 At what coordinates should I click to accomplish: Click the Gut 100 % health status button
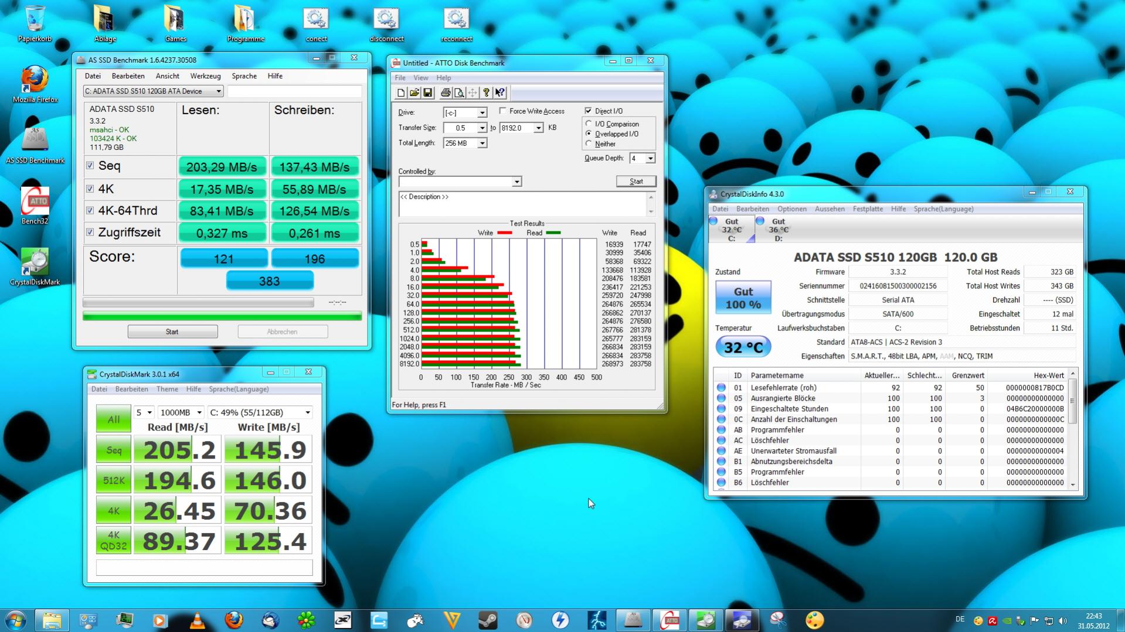pyautogui.click(x=743, y=298)
